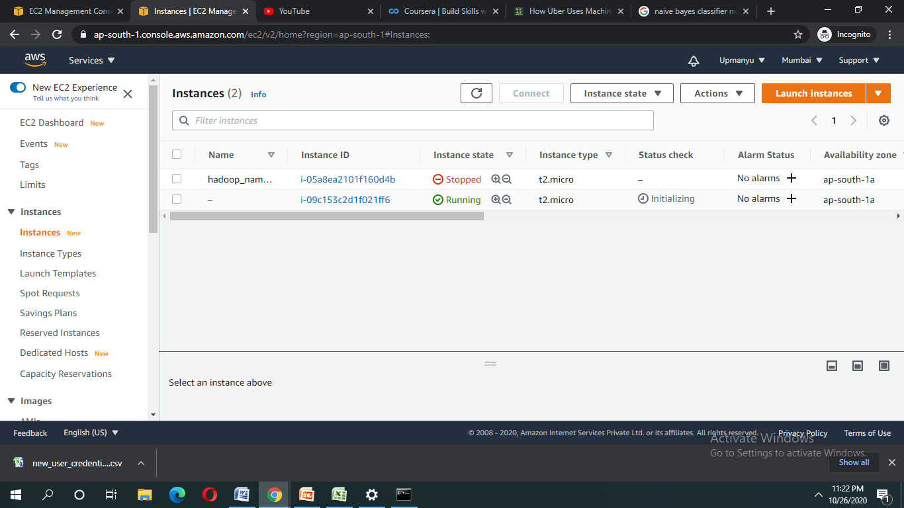
Task: Reload the browser page
Action: tap(57, 34)
